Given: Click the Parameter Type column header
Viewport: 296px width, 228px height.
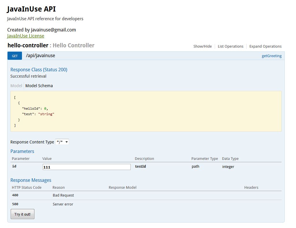Looking at the screenshot, I should [205, 159].
